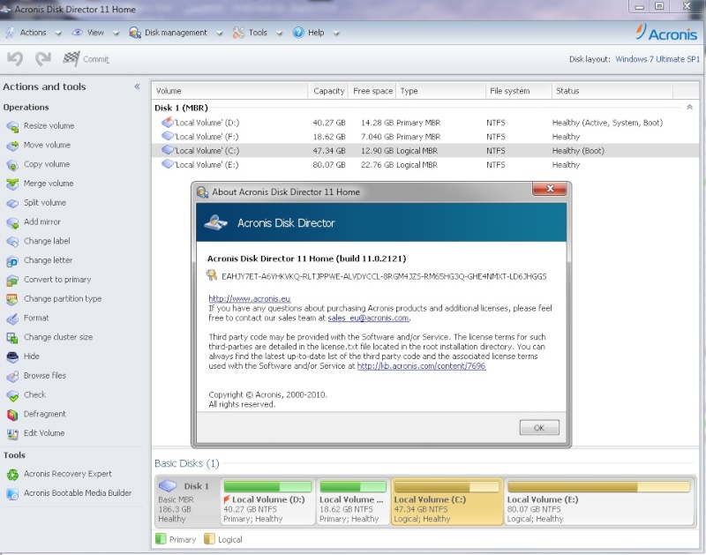Viewport: 706px width, 555px height.
Task: Select the Local Volume (D:) row in list
Action: tap(425, 123)
